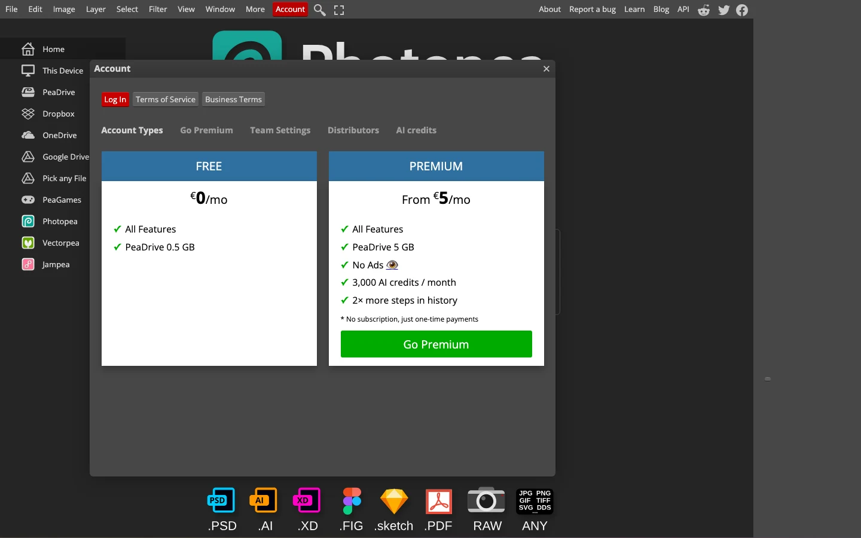Open the .sketch diamond format icon
The image size is (861, 538).
(x=394, y=501)
